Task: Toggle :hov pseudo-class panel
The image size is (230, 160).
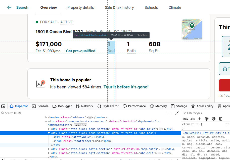Action: pos(186,119)
